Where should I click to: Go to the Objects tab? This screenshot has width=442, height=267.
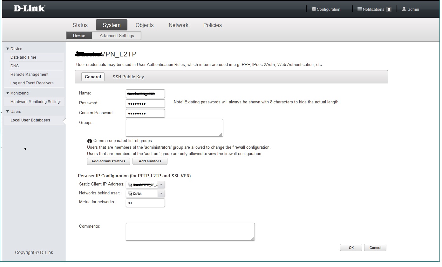pos(145,25)
